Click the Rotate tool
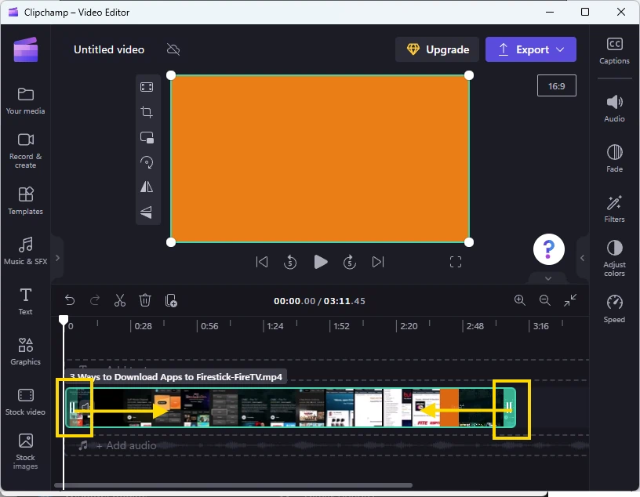Image resolution: width=640 pixels, height=497 pixels. tap(147, 162)
